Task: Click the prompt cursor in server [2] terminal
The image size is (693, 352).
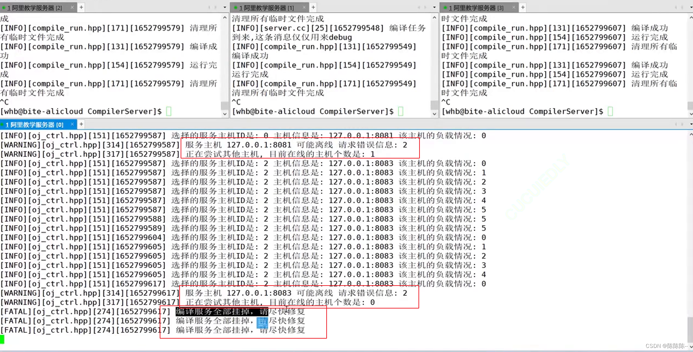Action: 169,111
